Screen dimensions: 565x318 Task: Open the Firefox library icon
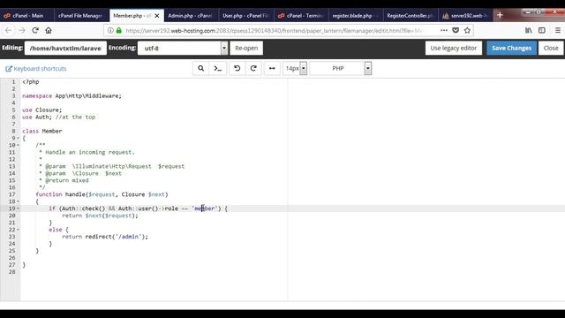(x=528, y=31)
